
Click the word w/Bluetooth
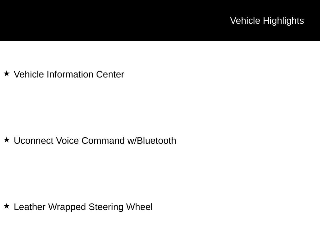tap(152, 141)
